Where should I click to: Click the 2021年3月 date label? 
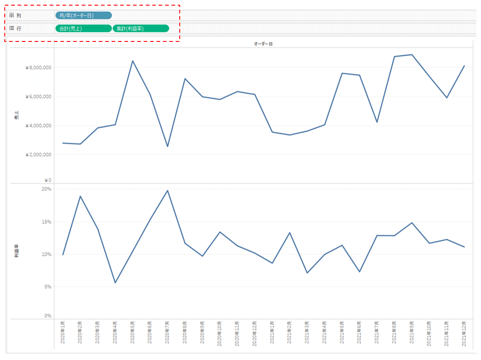(307, 332)
